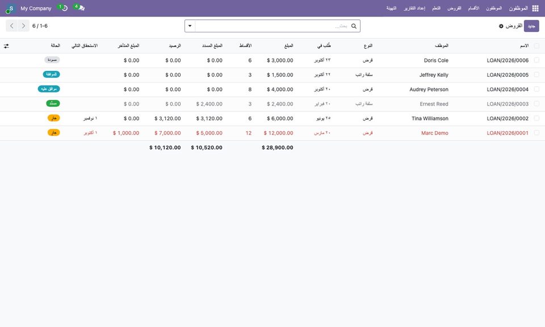Open record LOAN/2026/0006

508,61
